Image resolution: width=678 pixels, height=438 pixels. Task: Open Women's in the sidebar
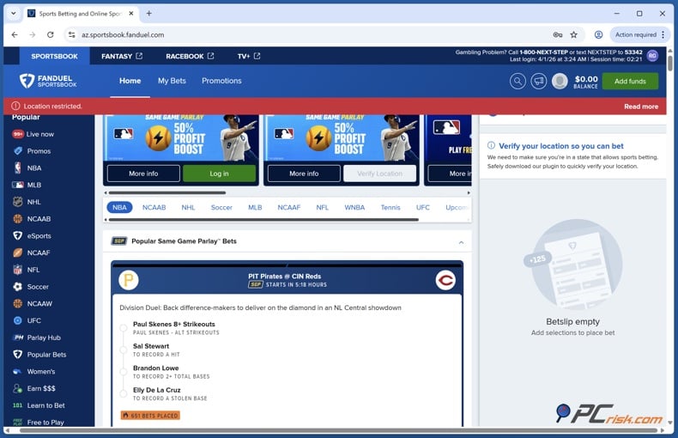coord(33,371)
